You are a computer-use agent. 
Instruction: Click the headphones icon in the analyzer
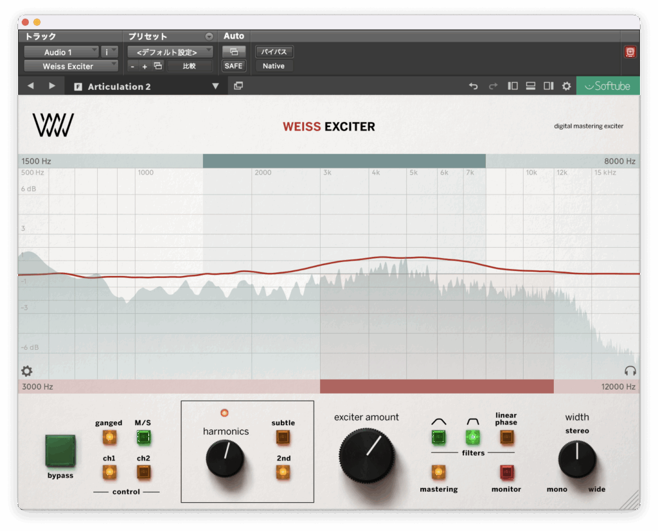[630, 370]
